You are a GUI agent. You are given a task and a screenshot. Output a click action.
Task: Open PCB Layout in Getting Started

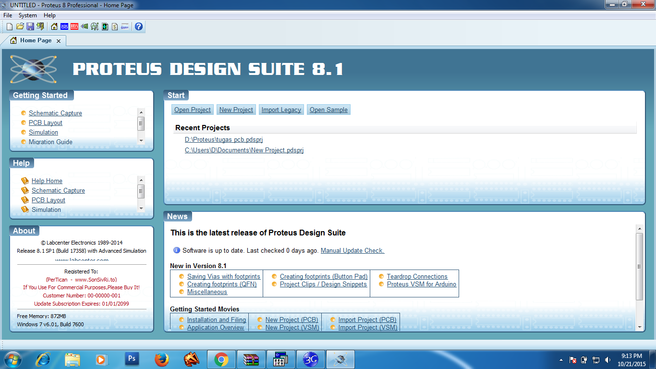pos(46,123)
